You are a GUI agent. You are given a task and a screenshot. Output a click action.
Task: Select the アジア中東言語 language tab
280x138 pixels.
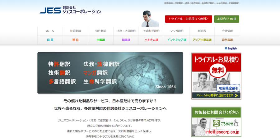tap(202, 40)
